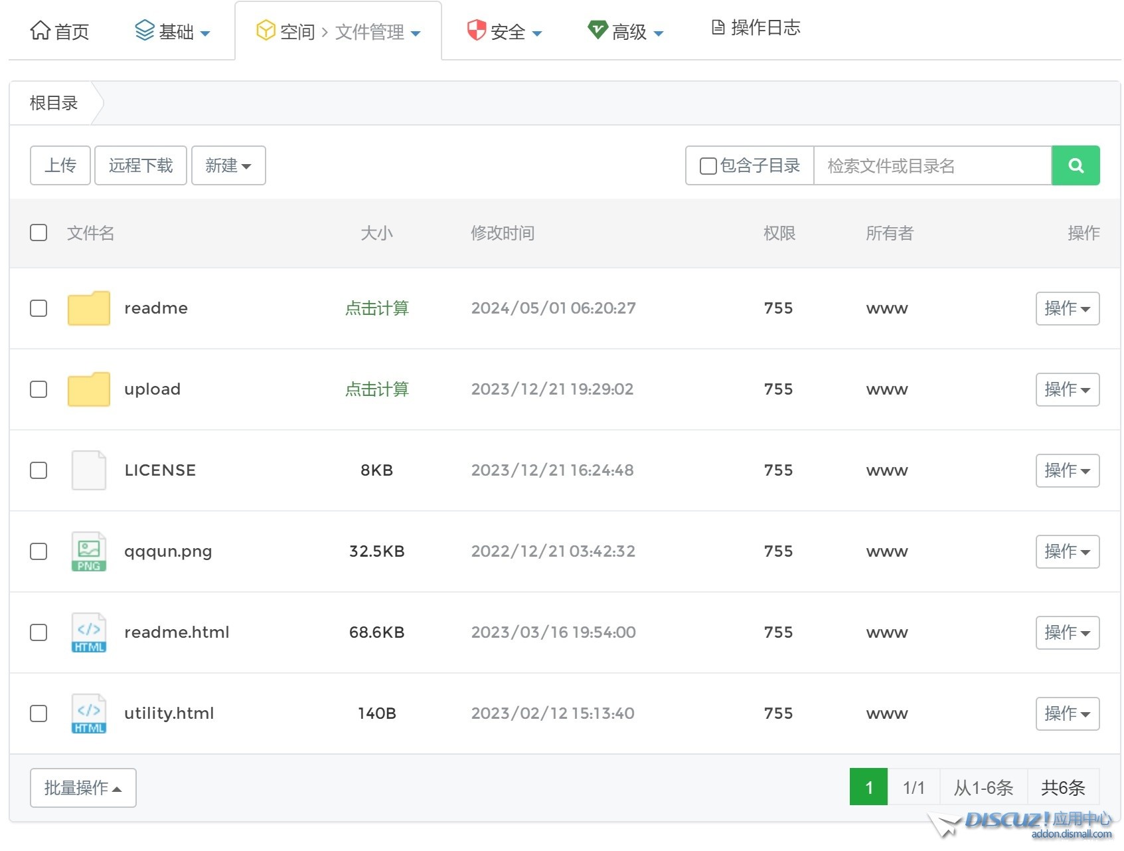
Task: Click the qqqun.png image file icon
Action: [88, 551]
